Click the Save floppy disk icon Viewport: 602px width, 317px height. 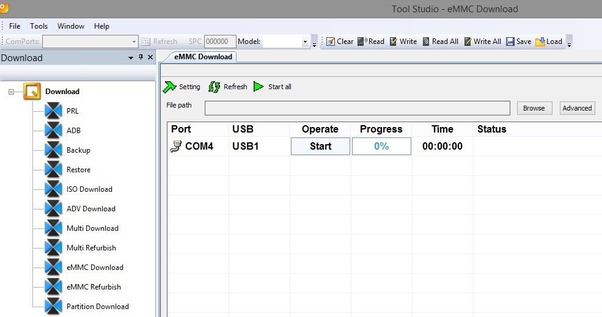(510, 42)
